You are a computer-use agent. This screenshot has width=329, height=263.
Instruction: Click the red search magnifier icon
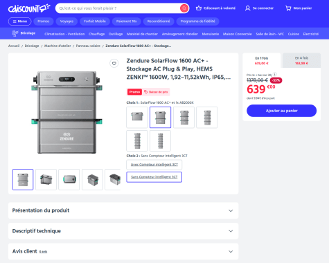tap(184, 8)
